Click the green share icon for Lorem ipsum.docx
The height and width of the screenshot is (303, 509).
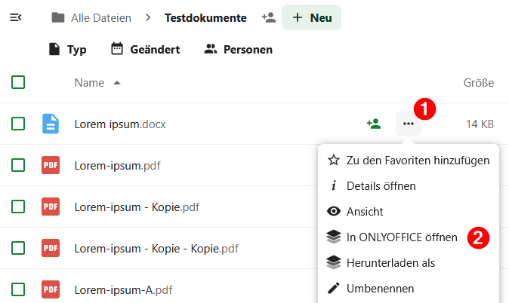pyautogui.click(x=373, y=124)
